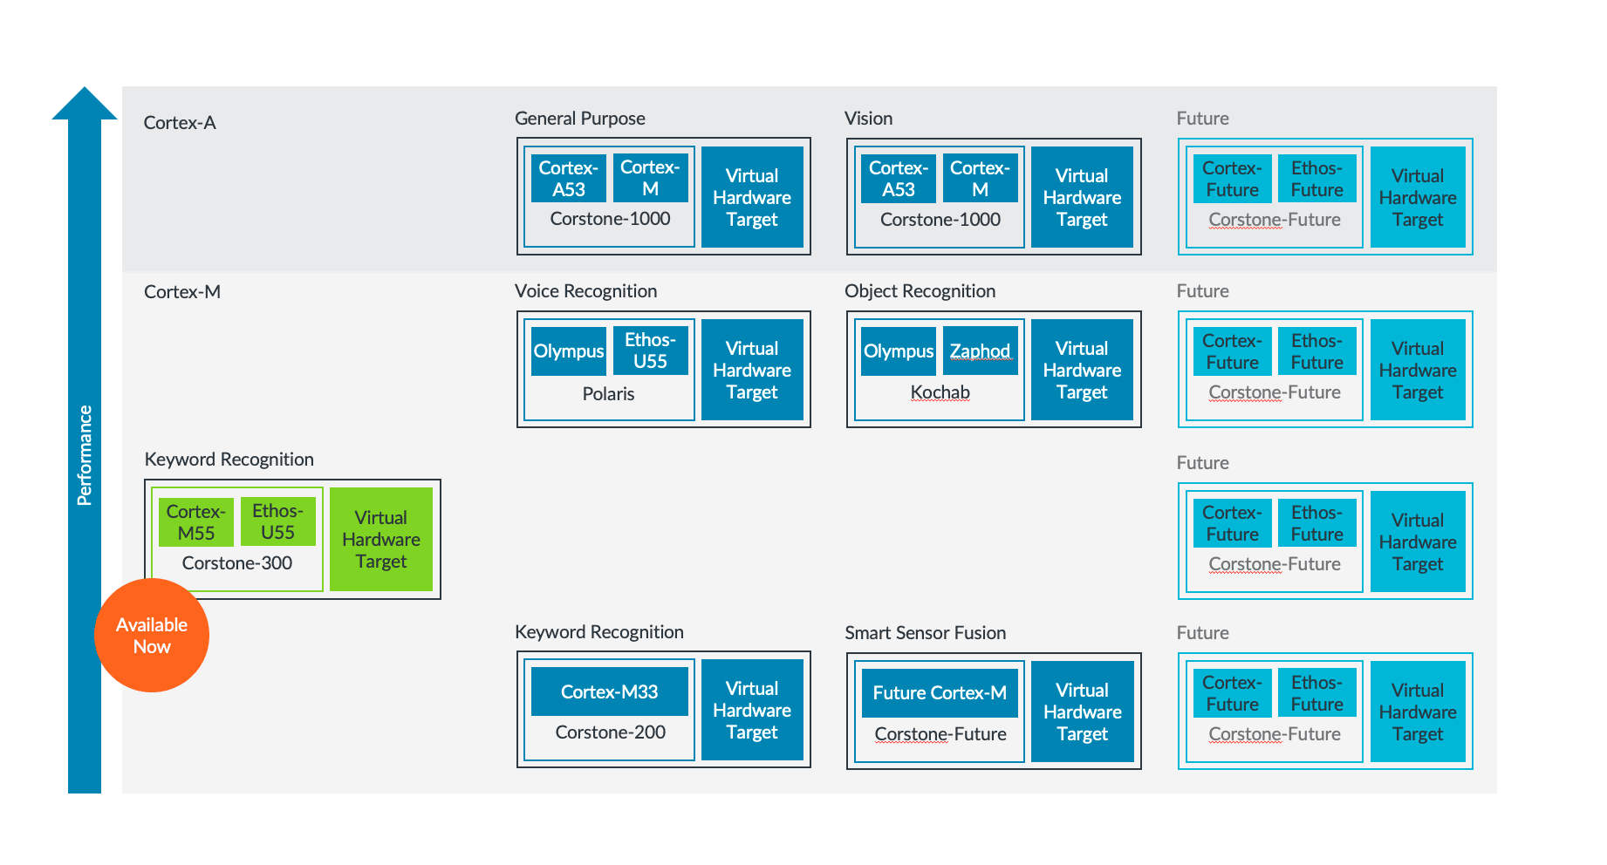The width and height of the screenshot is (1607, 865).
Task: Click Corstone-1000 label under Vision
Action: coord(940,220)
